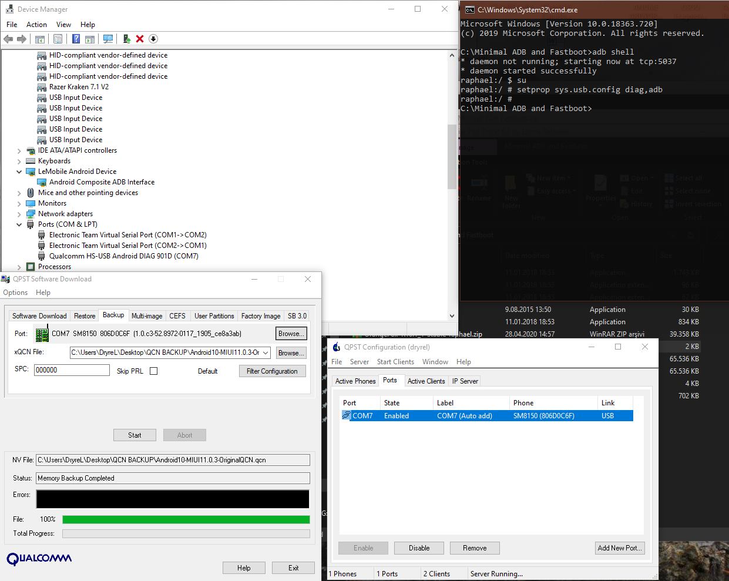Expand IDE ATA/ATAPI controllers node
This screenshot has height=581, width=729.
19,151
